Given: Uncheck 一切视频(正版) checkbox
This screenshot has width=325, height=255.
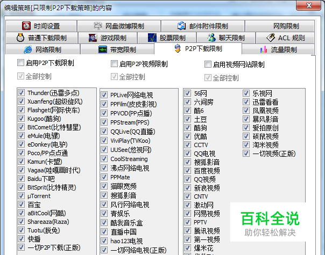Looking at the screenshot, I should [246, 153].
